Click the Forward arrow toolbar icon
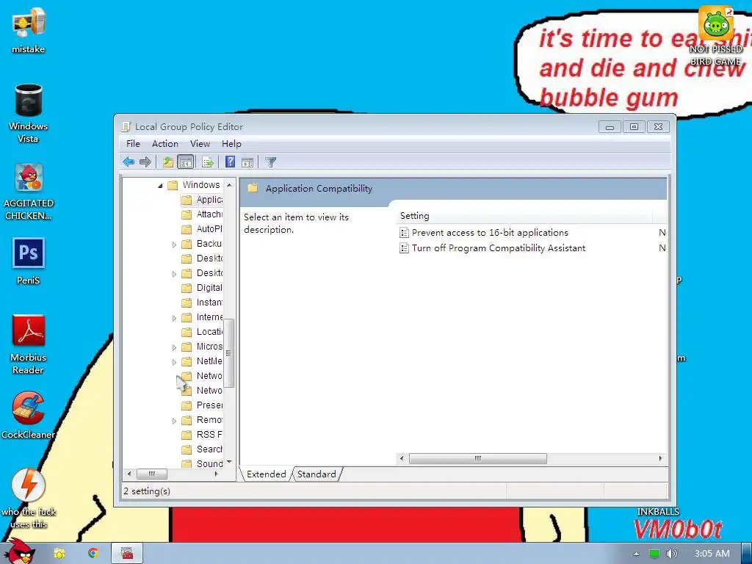Screen dimensions: 752x564 tap(145, 162)
